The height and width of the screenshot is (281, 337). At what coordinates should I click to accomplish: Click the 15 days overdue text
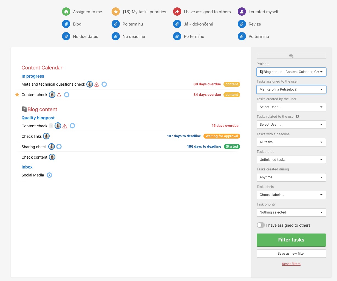coord(225,126)
